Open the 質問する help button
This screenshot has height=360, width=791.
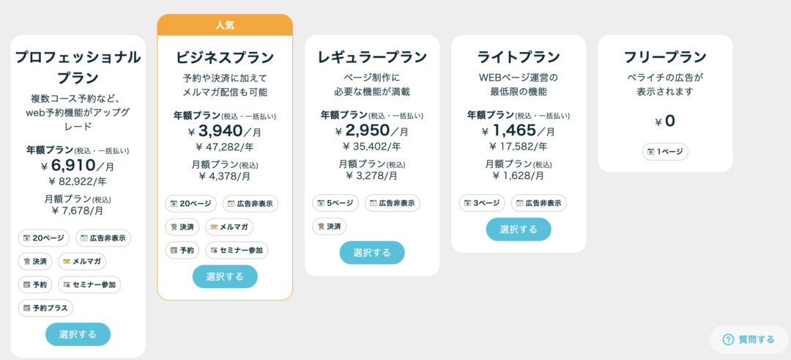749,339
